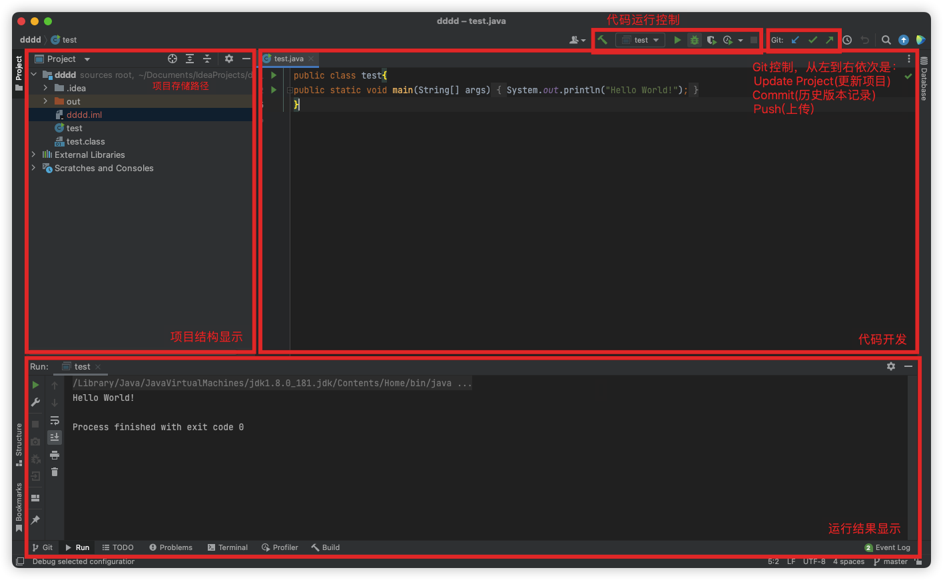The height and width of the screenshot is (580, 943).
Task: Rerun 'test' from Run panel green arrow
Action: point(36,385)
